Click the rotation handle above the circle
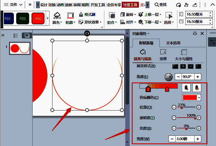This screenshot has height=146, width=216. [87, 33]
